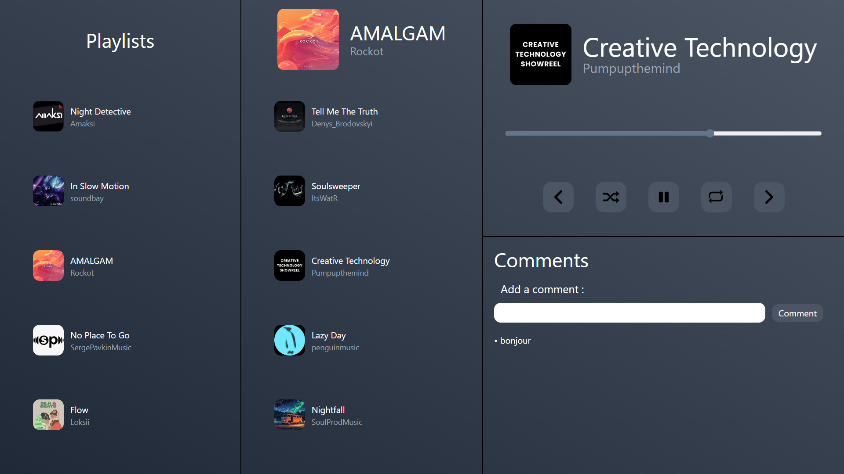Screen dimensions: 844x474
Task: Select the In Slow Motion cover art
Action: pos(48,191)
